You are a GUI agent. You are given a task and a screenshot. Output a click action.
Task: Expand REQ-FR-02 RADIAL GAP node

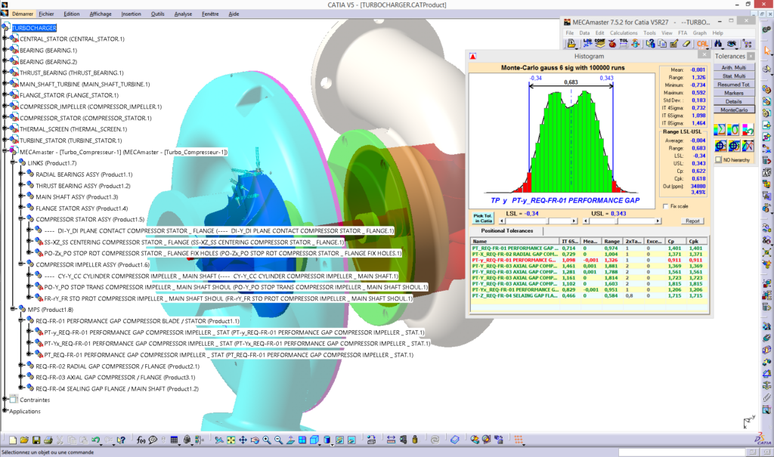pyautogui.click(x=20, y=366)
